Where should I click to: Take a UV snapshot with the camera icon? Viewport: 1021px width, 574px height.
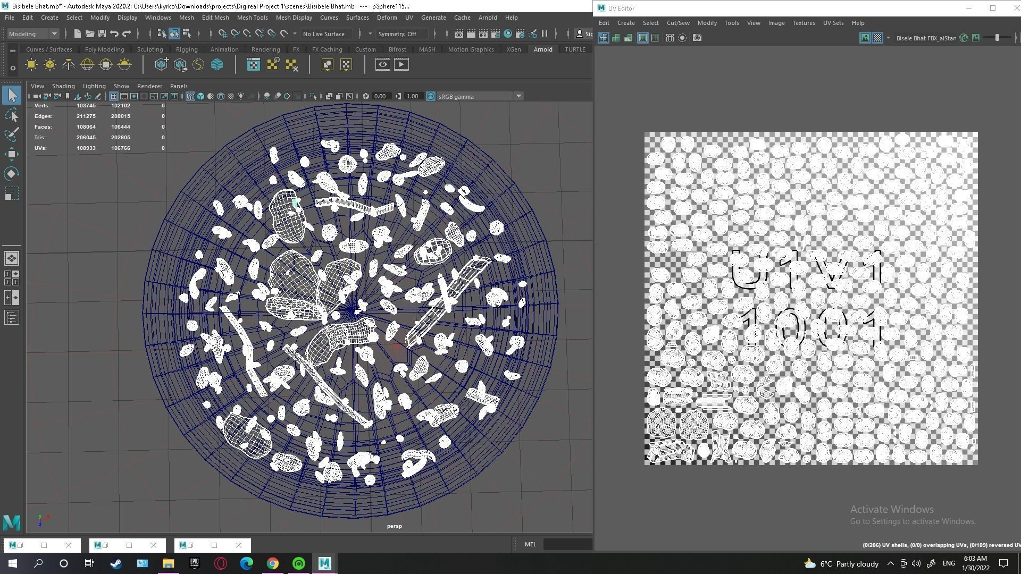tap(697, 38)
